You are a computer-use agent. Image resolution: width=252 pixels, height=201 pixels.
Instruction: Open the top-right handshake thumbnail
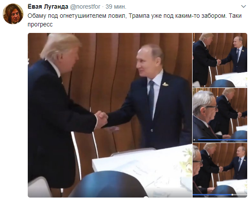tap(220, 60)
